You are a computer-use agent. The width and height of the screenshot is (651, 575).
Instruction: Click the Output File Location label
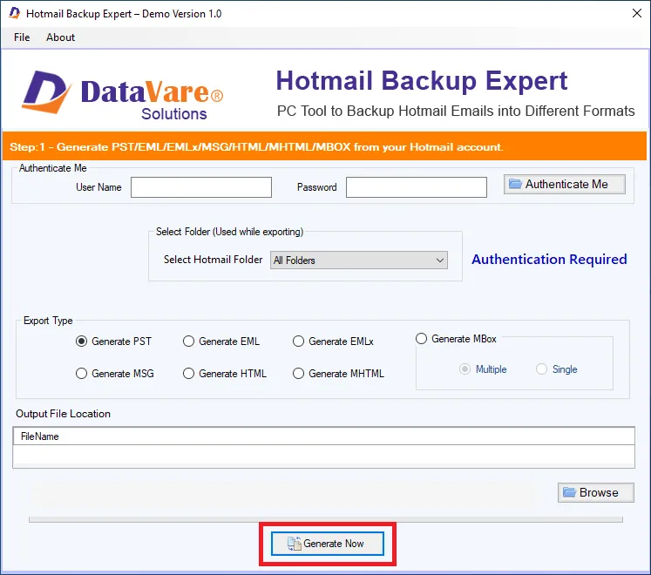click(63, 414)
